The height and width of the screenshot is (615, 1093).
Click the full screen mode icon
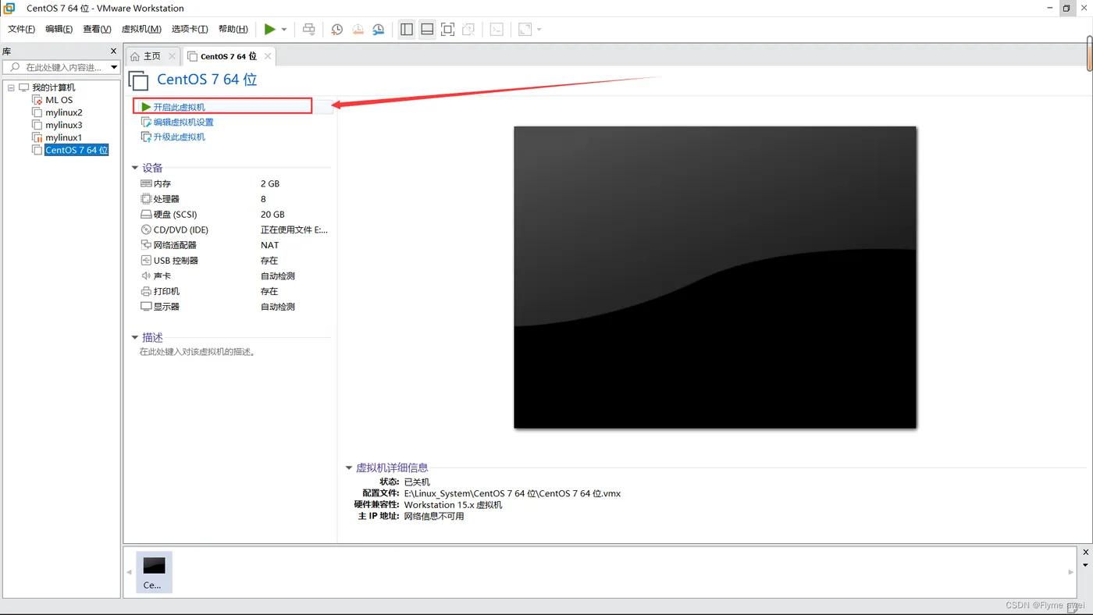(x=447, y=29)
